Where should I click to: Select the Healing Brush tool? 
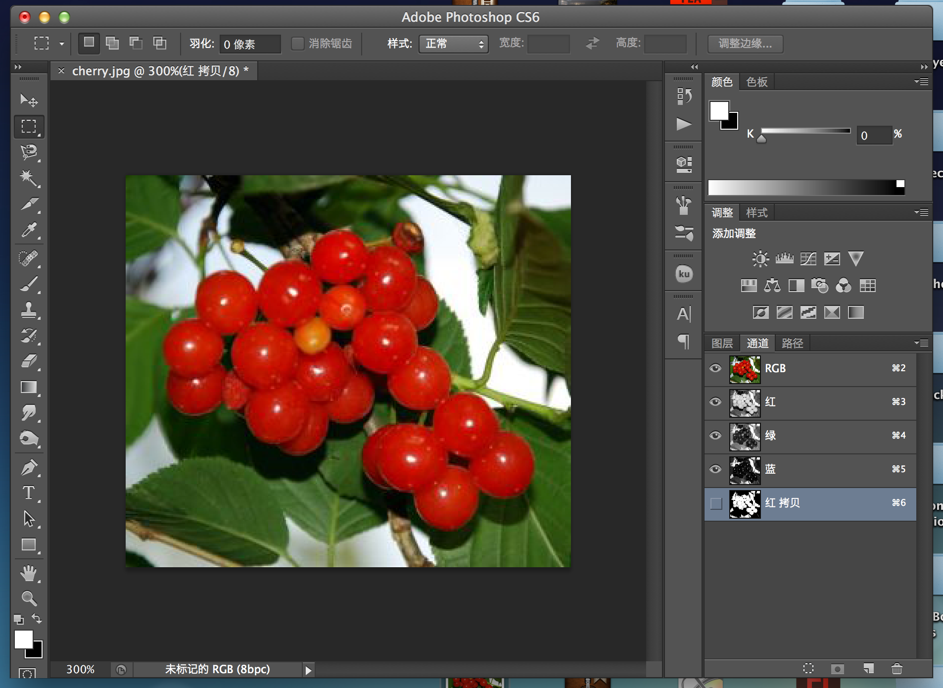(x=29, y=258)
